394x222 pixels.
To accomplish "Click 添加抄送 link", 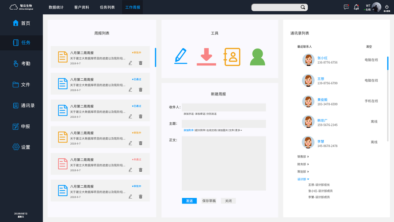I will tap(188, 114).
